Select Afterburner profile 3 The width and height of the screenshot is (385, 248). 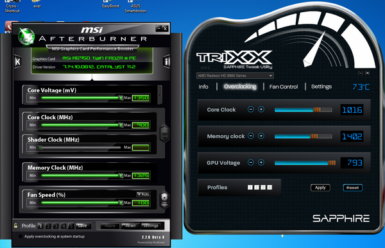click(x=56, y=226)
